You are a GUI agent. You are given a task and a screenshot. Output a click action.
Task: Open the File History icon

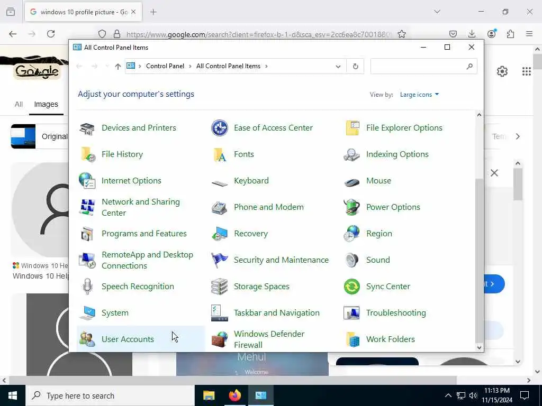(87, 154)
